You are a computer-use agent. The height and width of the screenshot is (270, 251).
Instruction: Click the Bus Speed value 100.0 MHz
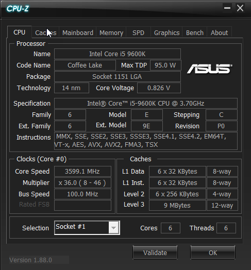click(x=82, y=194)
